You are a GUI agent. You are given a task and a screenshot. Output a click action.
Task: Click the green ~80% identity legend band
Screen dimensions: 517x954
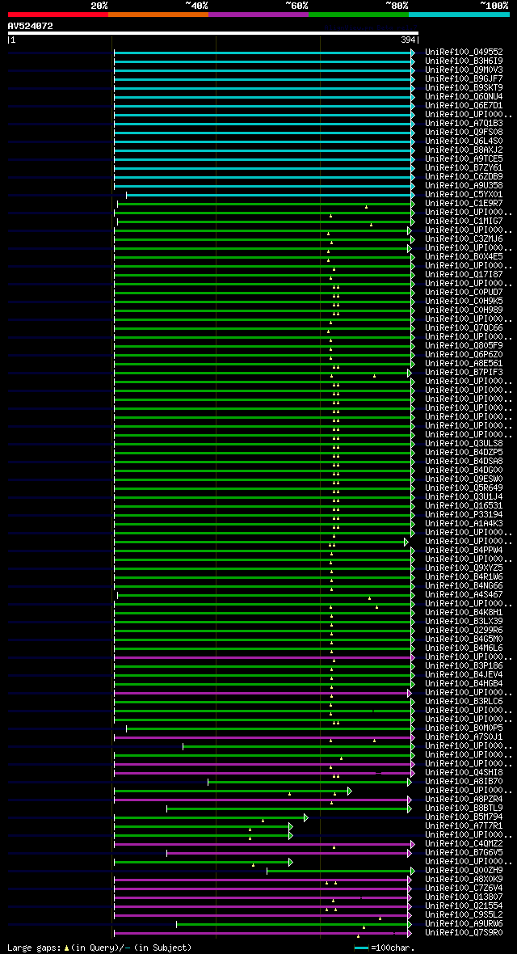pos(359,14)
